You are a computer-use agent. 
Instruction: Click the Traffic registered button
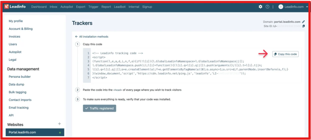pyautogui.click(x=99, y=108)
